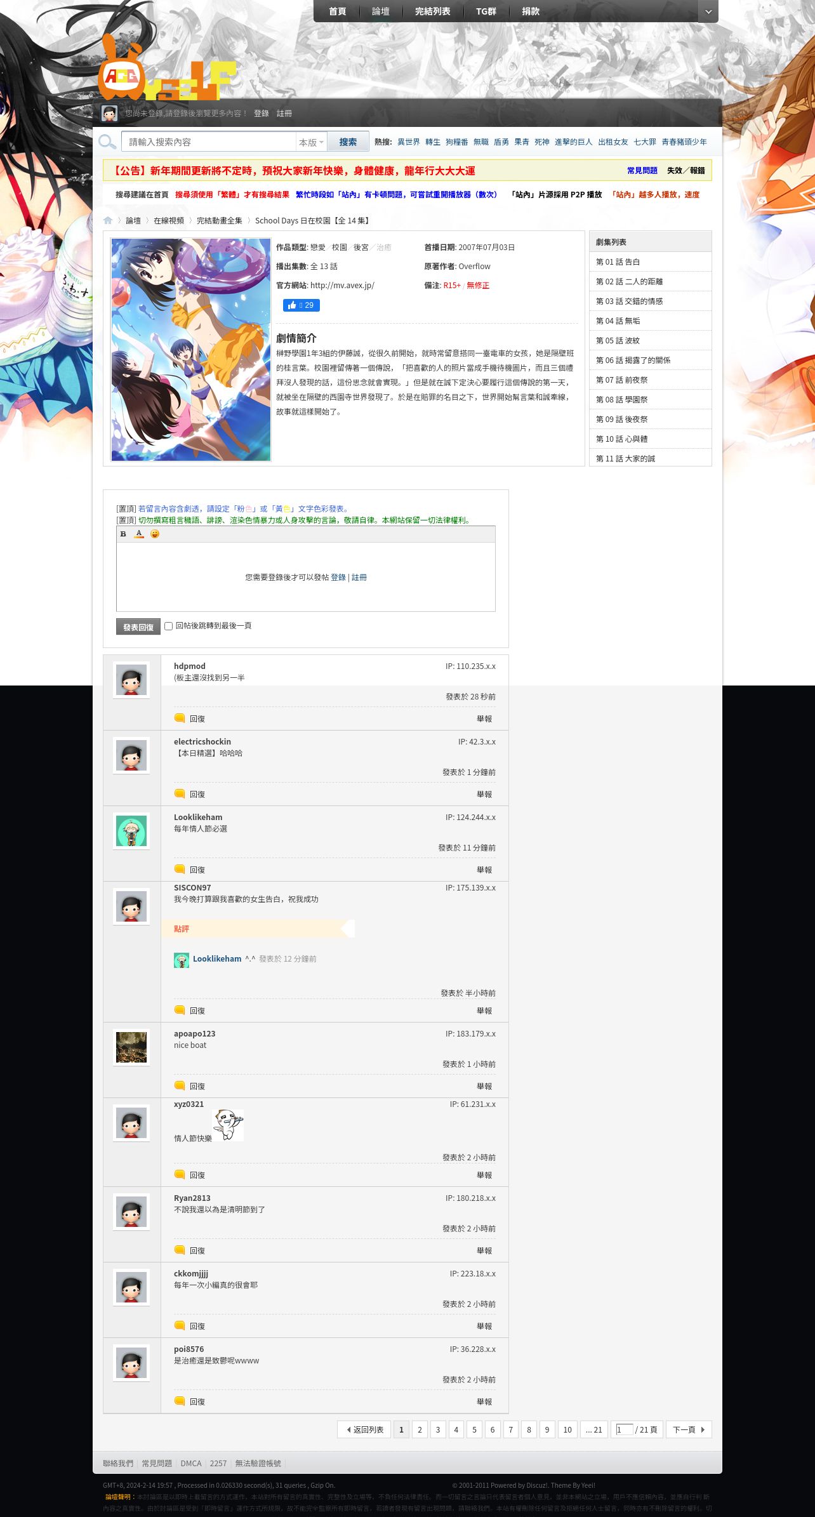Click inside the search input field
Image resolution: width=815 pixels, height=1517 pixels.
point(209,142)
